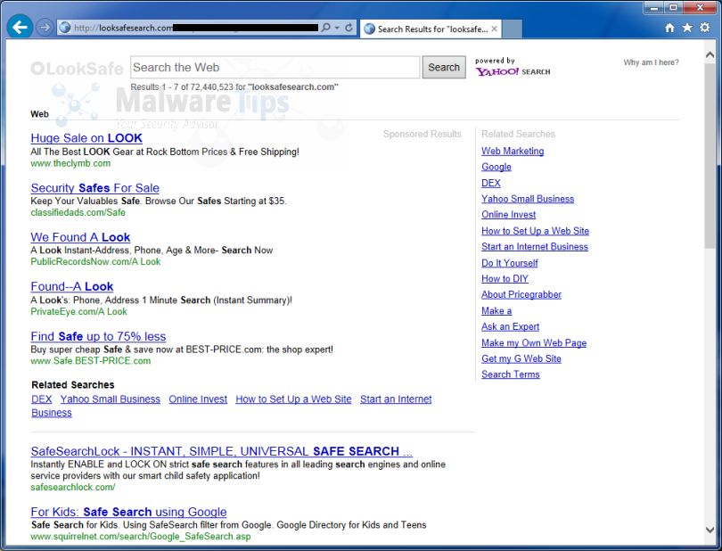The image size is (722, 551).
Task: Click Web Marketing related search
Action: (513, 151)
